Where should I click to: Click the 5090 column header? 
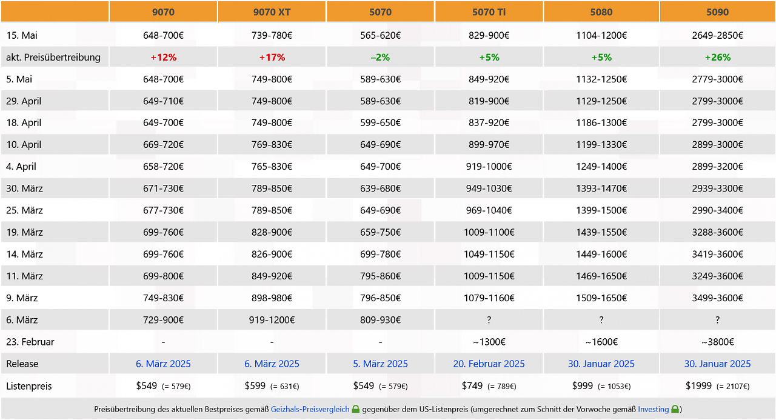717,12
